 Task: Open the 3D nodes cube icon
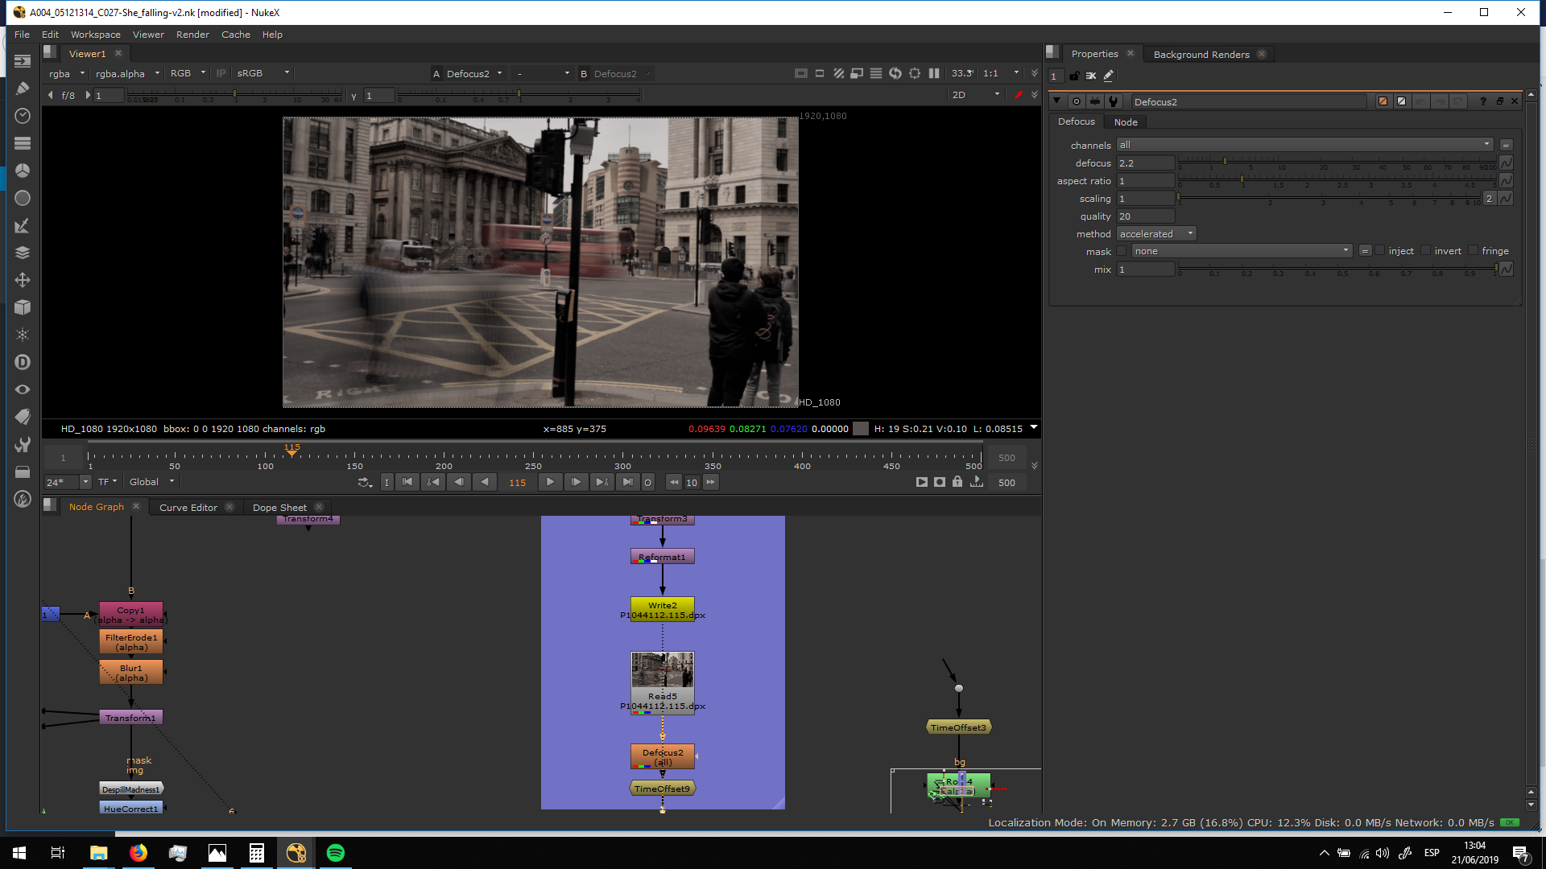click(x=23, y=307)
